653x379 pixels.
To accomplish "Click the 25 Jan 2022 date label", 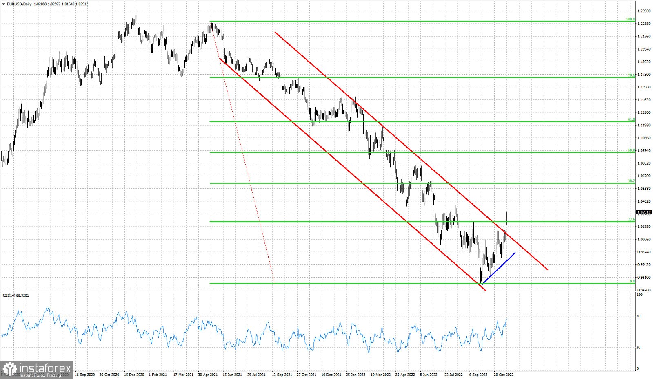I will coord(355,375).
